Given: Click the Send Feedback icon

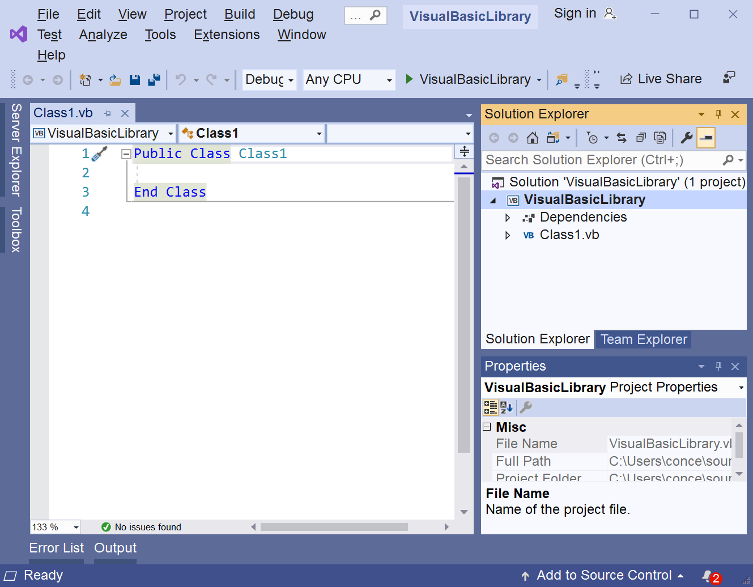Looking at the screenshot, I should click(x=729, y=78).
